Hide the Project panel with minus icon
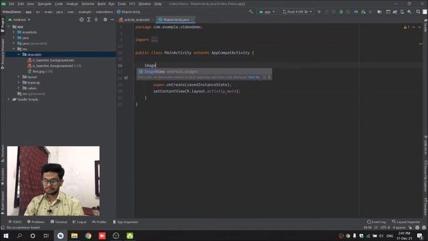Screen dimensions: 428x241 (x=112, y=19)
